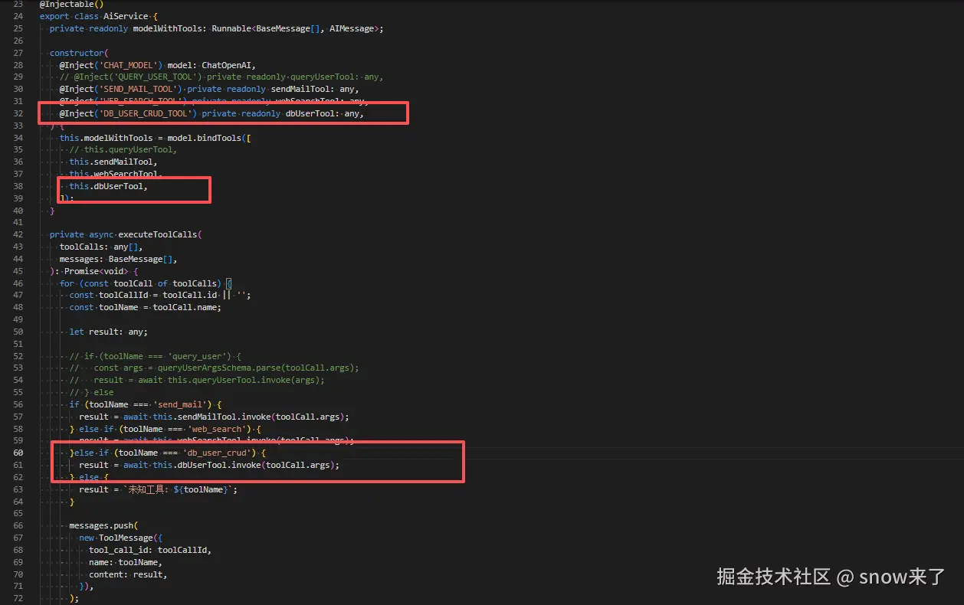
Task: Click toolCall.name on line 48
Action: 186,307
